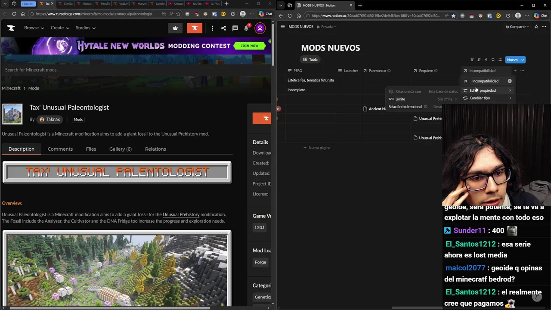Image resolution: width=551 pixels, height=310 pixels.
Task: Favorite the CurseForge page with star icon
Action: pos(178,14)
